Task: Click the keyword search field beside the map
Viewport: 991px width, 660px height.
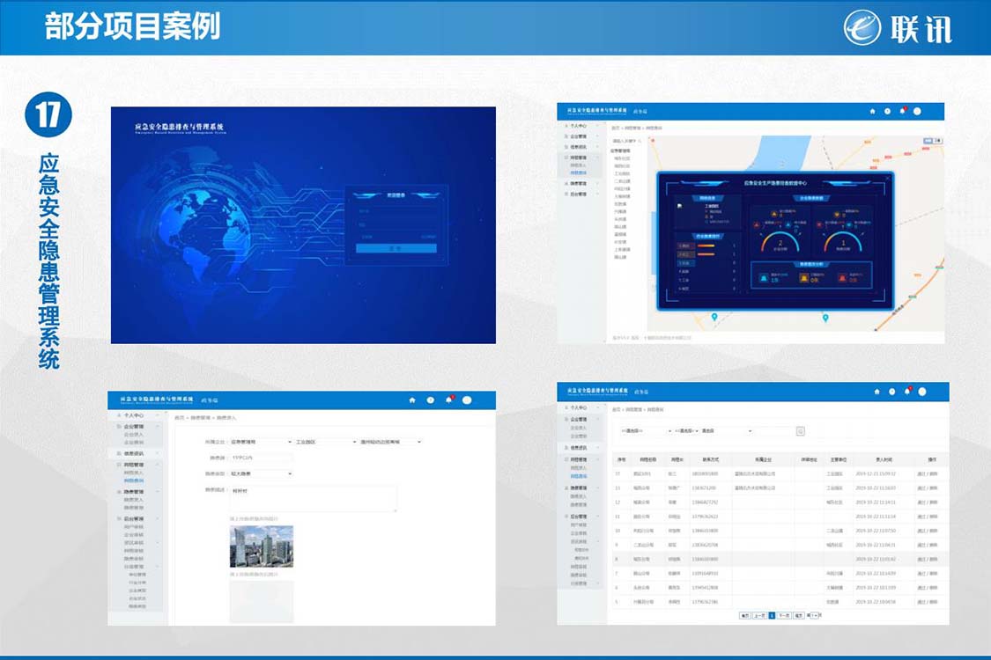Action: [626, 141]
